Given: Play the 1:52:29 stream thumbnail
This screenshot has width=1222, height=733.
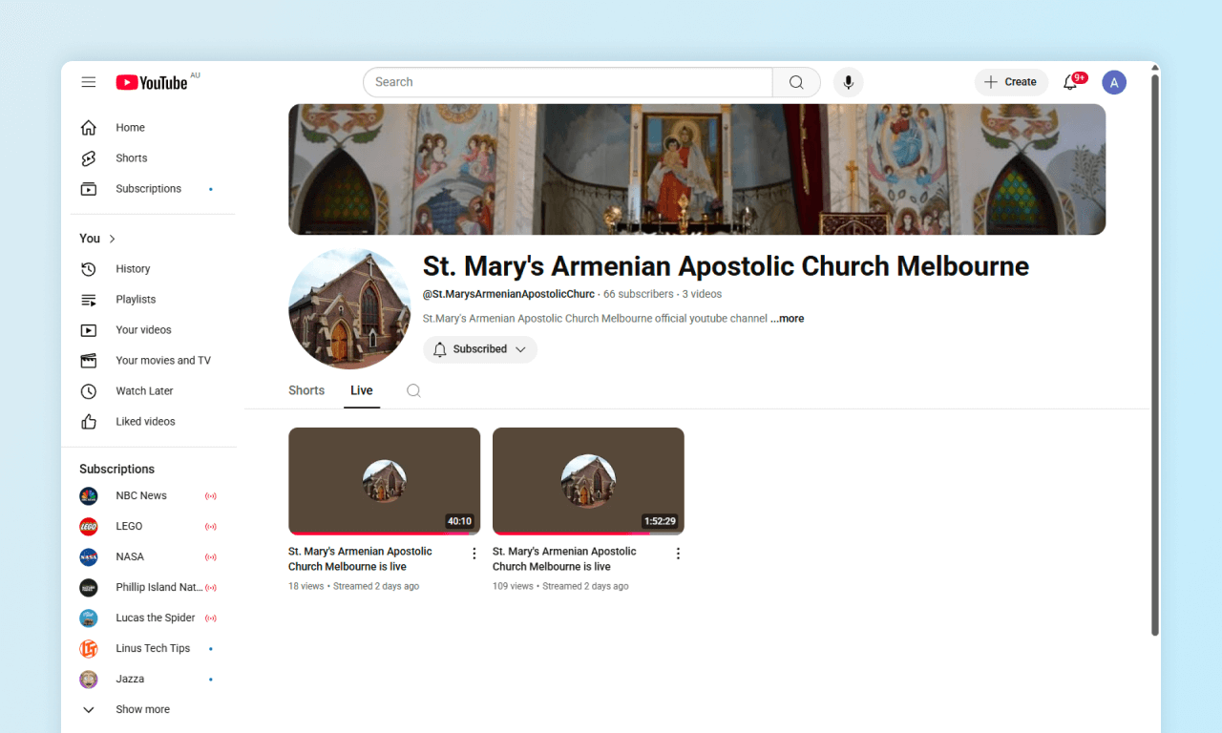Looking at the screenshot, I should click(x=588, y=481).
